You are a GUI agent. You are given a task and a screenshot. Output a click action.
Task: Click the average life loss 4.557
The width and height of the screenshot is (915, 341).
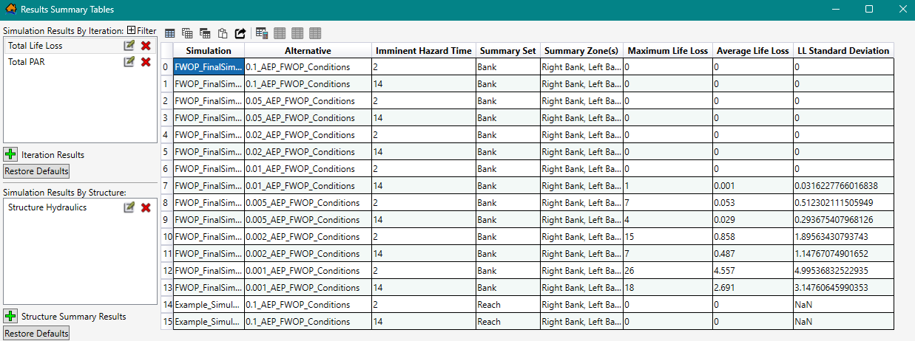coord(752,271)
